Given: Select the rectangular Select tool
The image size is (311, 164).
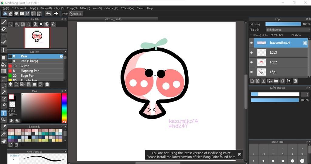Looking at the screenshot, I should [x=4, y=79].
